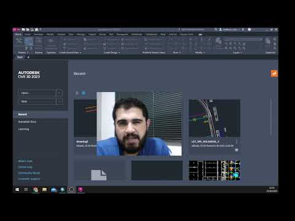
Task: Click the orange announcements icon at right
Action: (274, 74)
